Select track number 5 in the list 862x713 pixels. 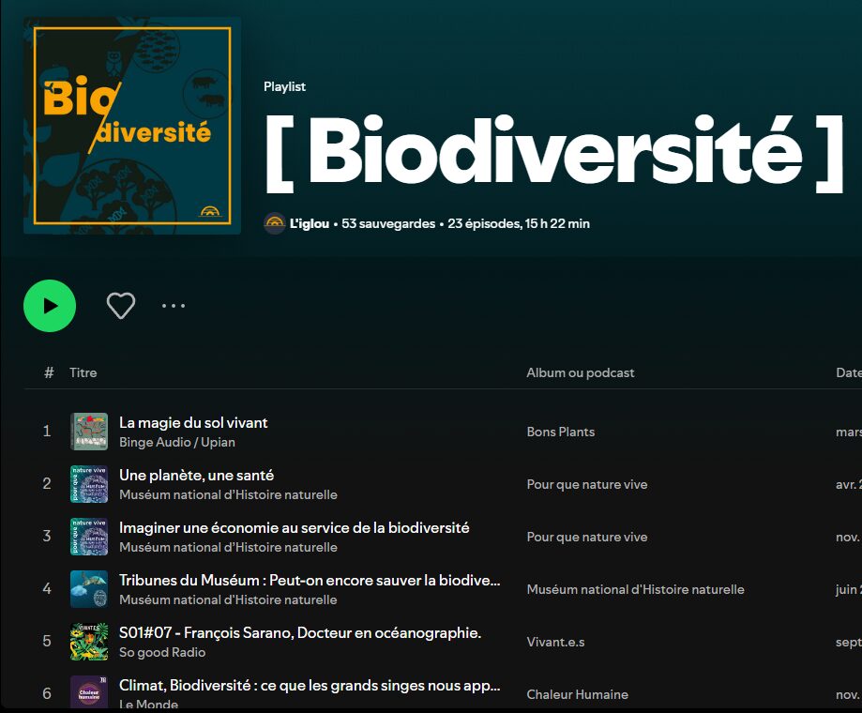[47, 642]
